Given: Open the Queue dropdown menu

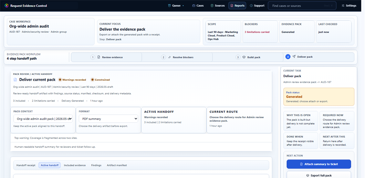Looking at the screenshot, I should (x=176, y=6).
